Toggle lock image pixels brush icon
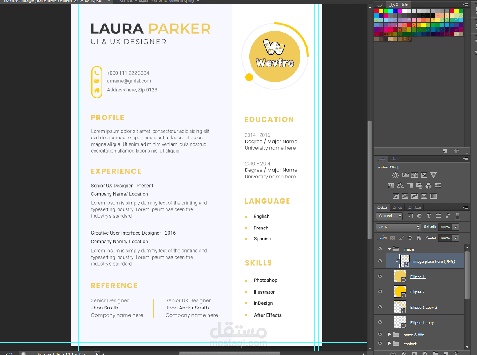The width and height of the screenshot is (477, 355). point(401,238)
